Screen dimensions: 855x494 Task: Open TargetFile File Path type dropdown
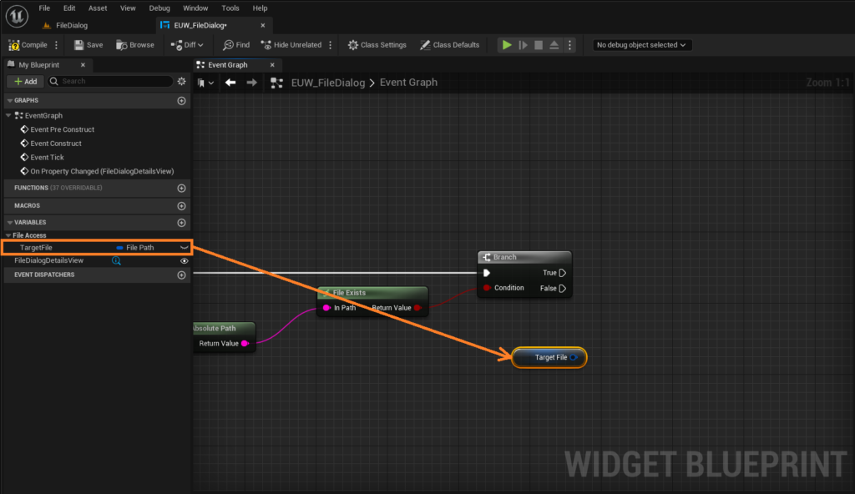click(x=136, y=248)
